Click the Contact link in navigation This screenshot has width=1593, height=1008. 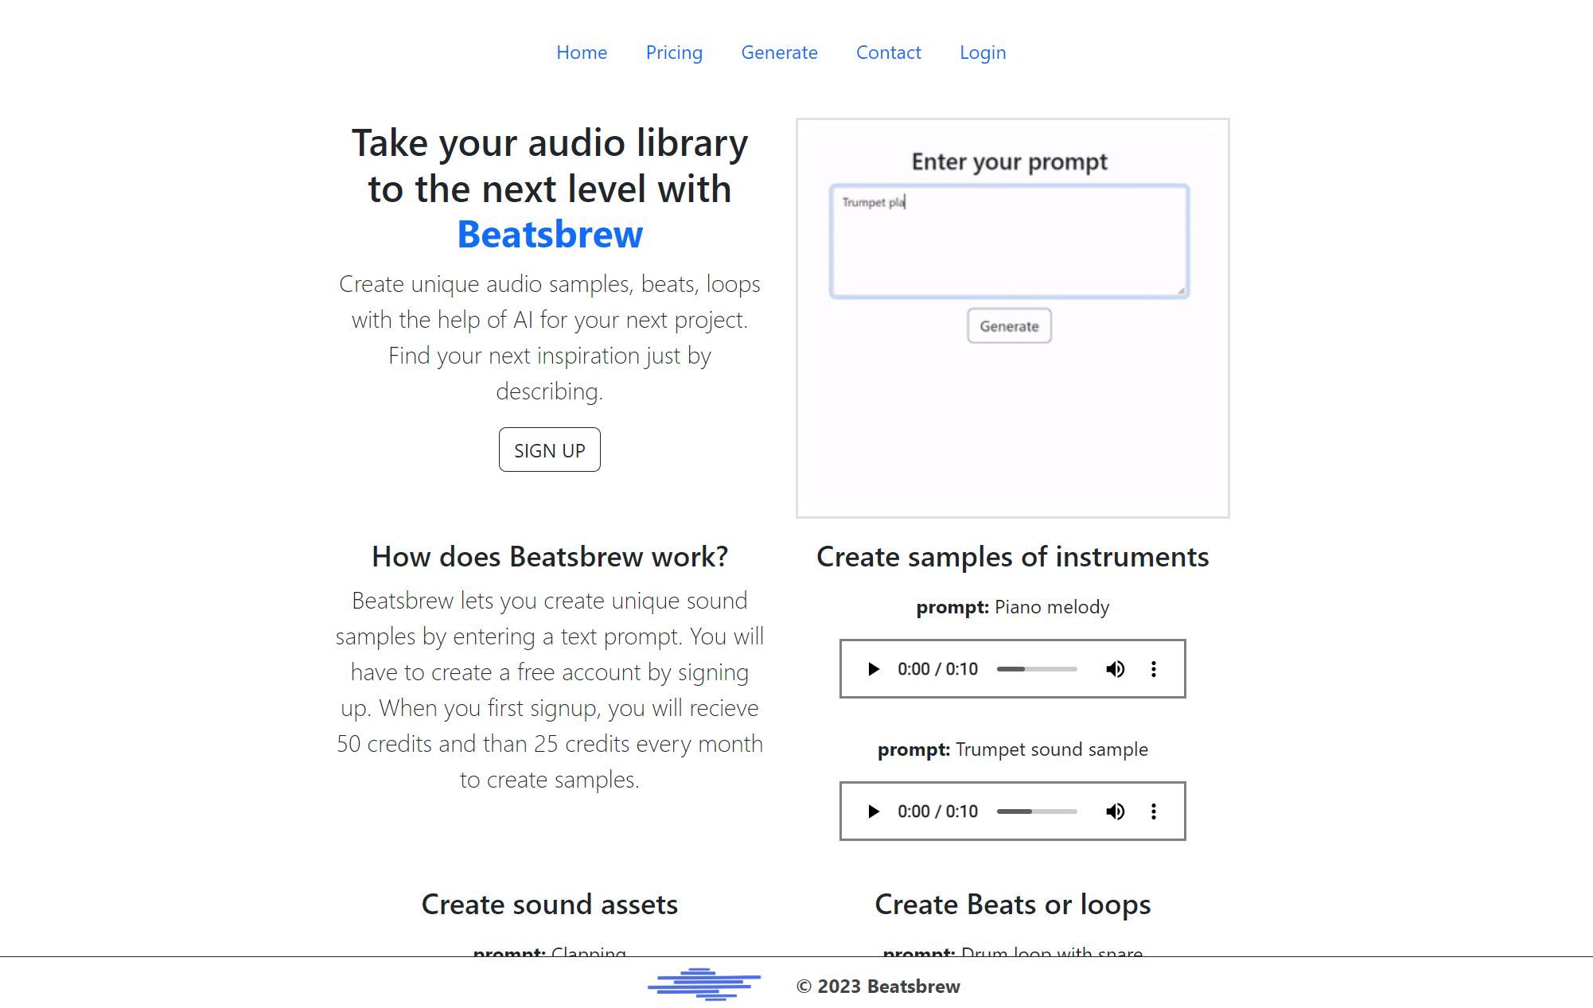pyautogui.click(x=888, y=51)
